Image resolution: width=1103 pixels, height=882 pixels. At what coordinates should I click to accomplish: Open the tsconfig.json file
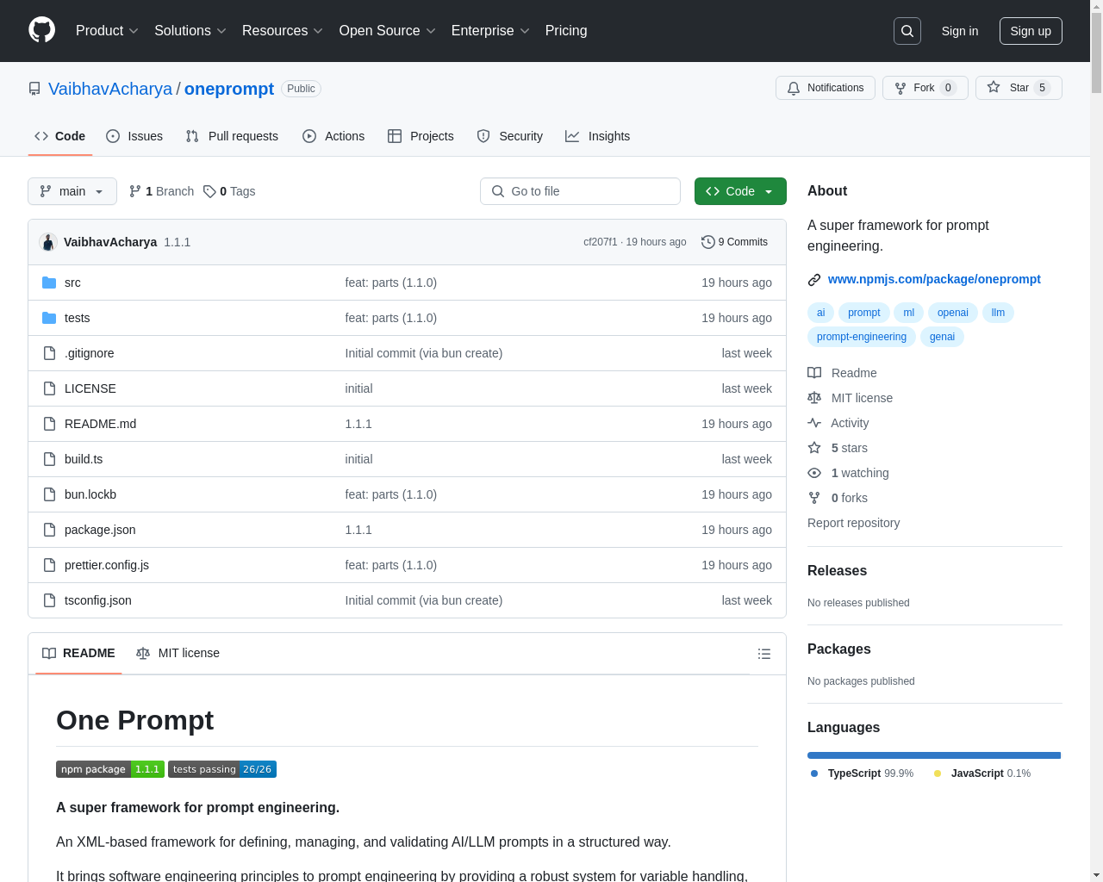(98, 600)
